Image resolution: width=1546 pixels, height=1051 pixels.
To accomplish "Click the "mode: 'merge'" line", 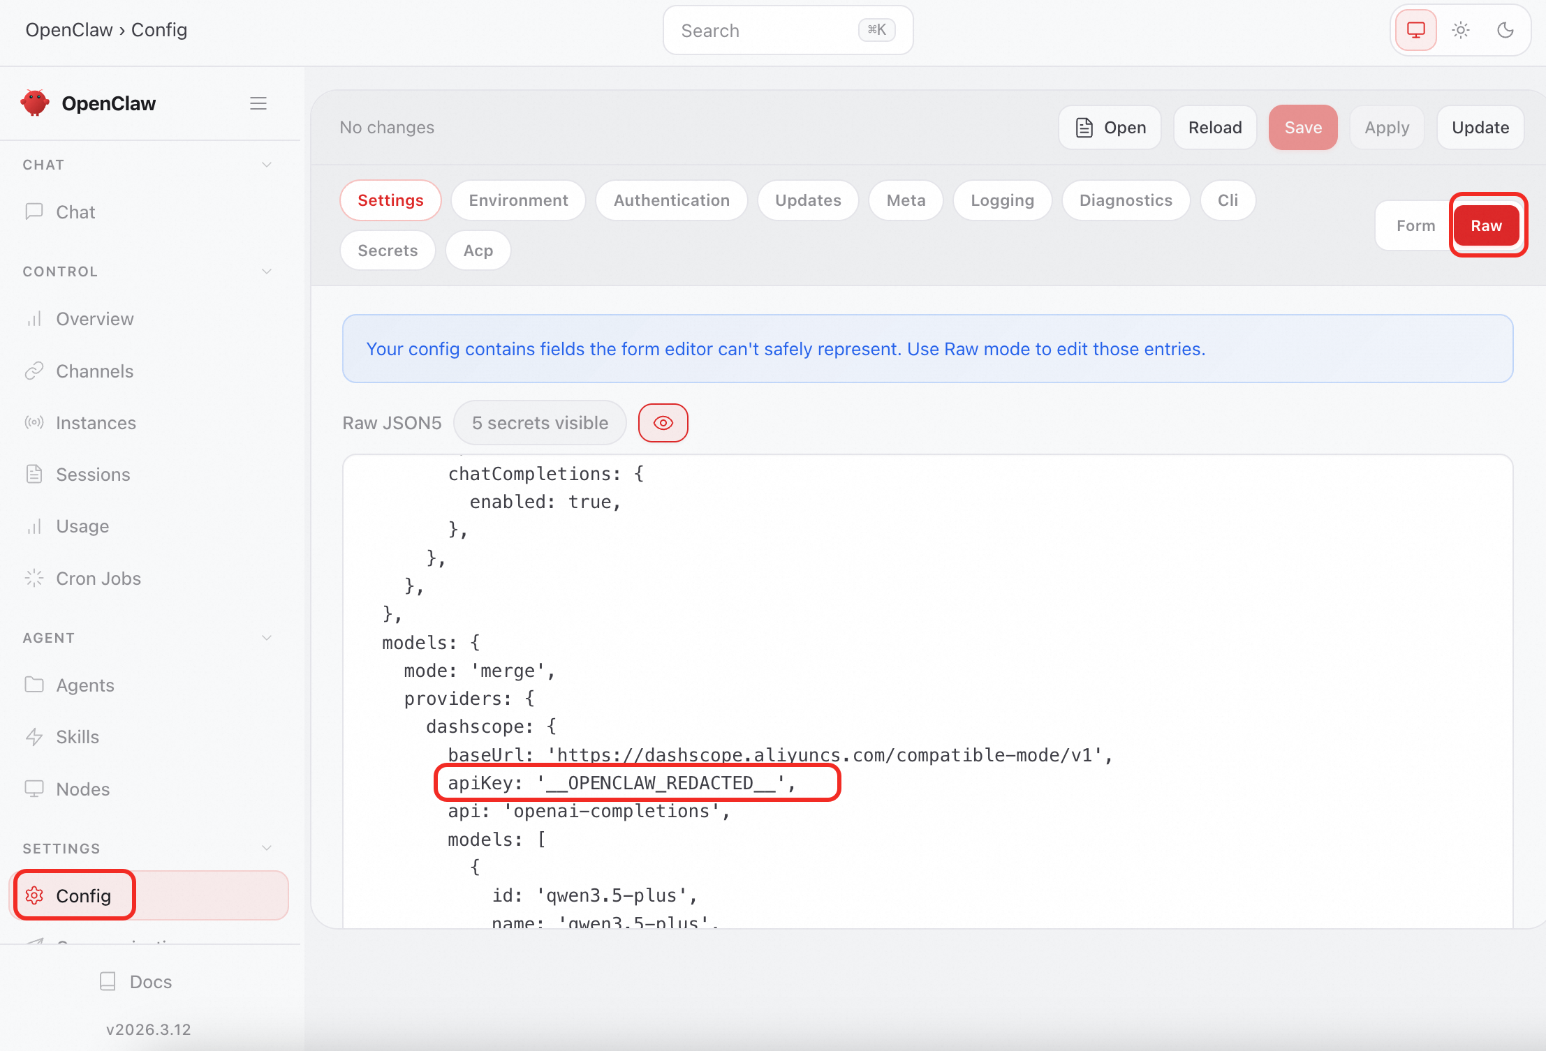I will [x=479, y=671].
